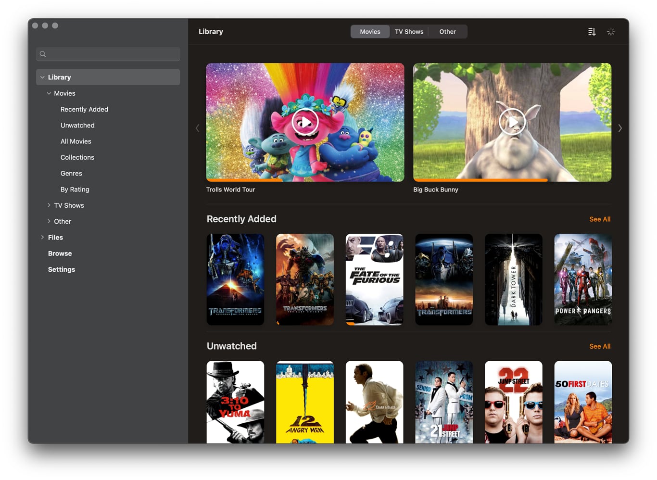Open Transformers The Last Knight poster
657x480 pixels.
305,279
